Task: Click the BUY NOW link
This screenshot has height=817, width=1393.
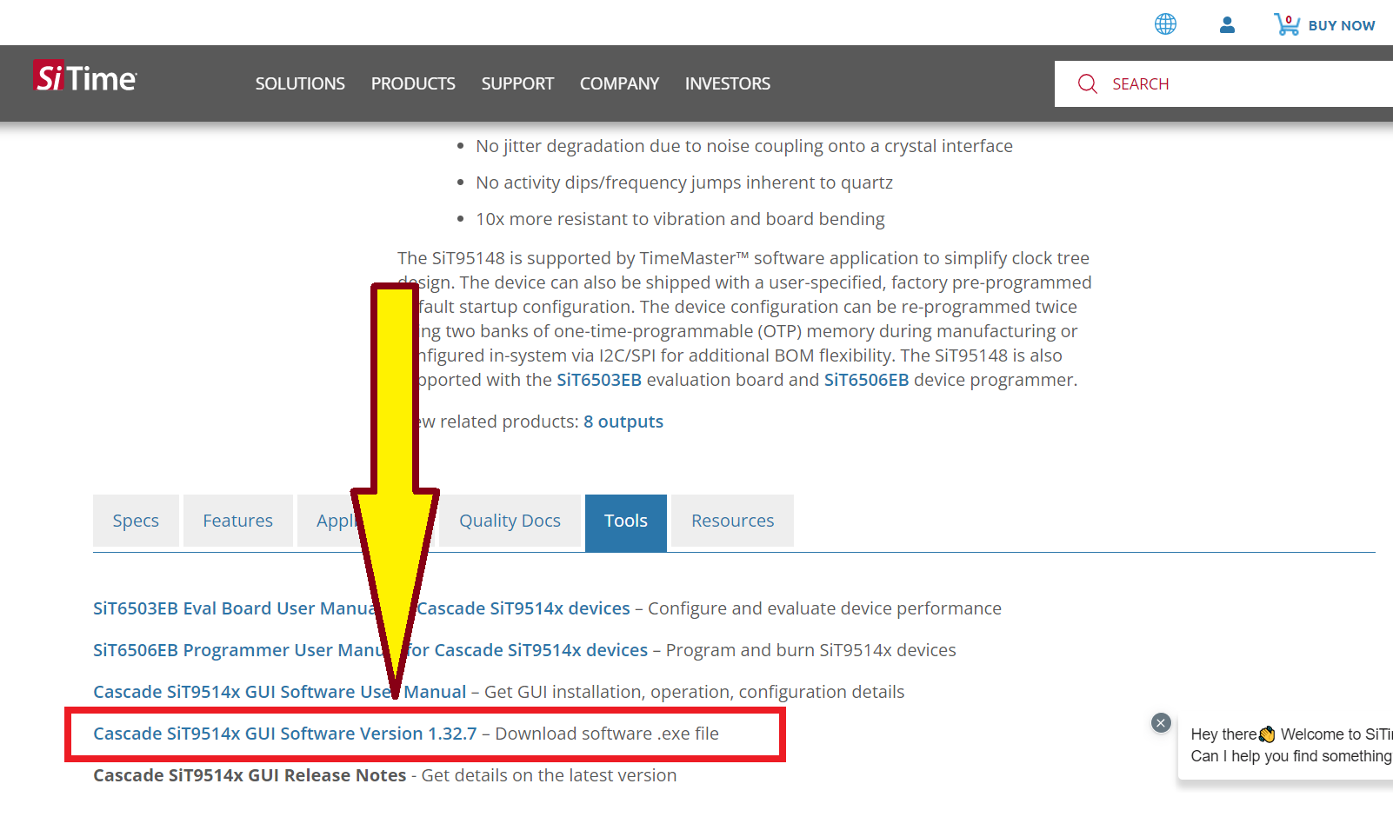Action: [x=1342, y=25]
